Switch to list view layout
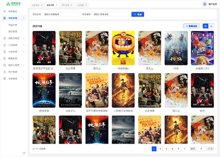 (211, 26)
